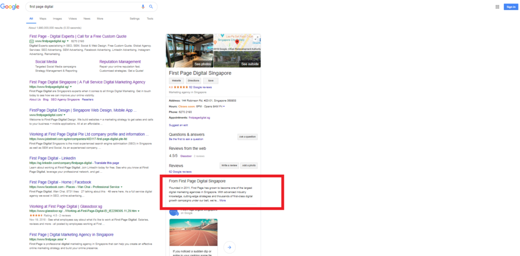Open the map thumbnail of Singapore
520x256 pixels.
tap(237, 42)
